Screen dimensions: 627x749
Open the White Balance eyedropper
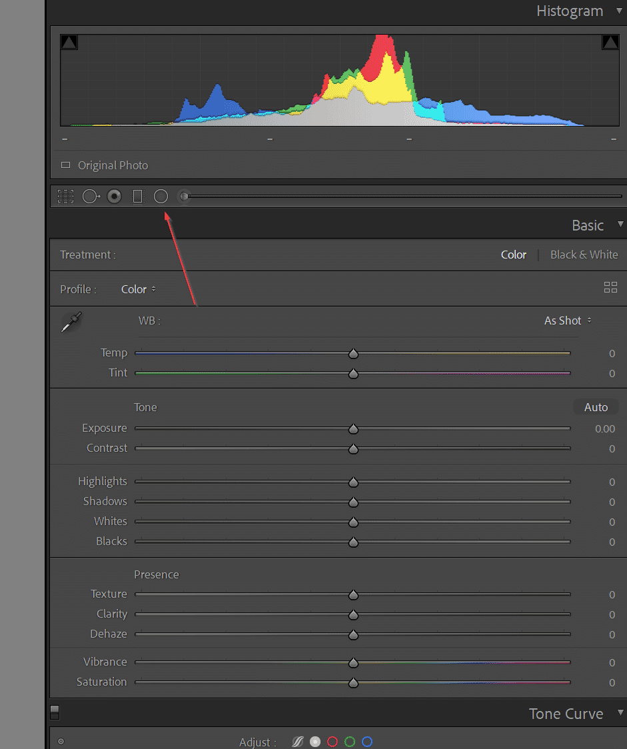[71, 322]
